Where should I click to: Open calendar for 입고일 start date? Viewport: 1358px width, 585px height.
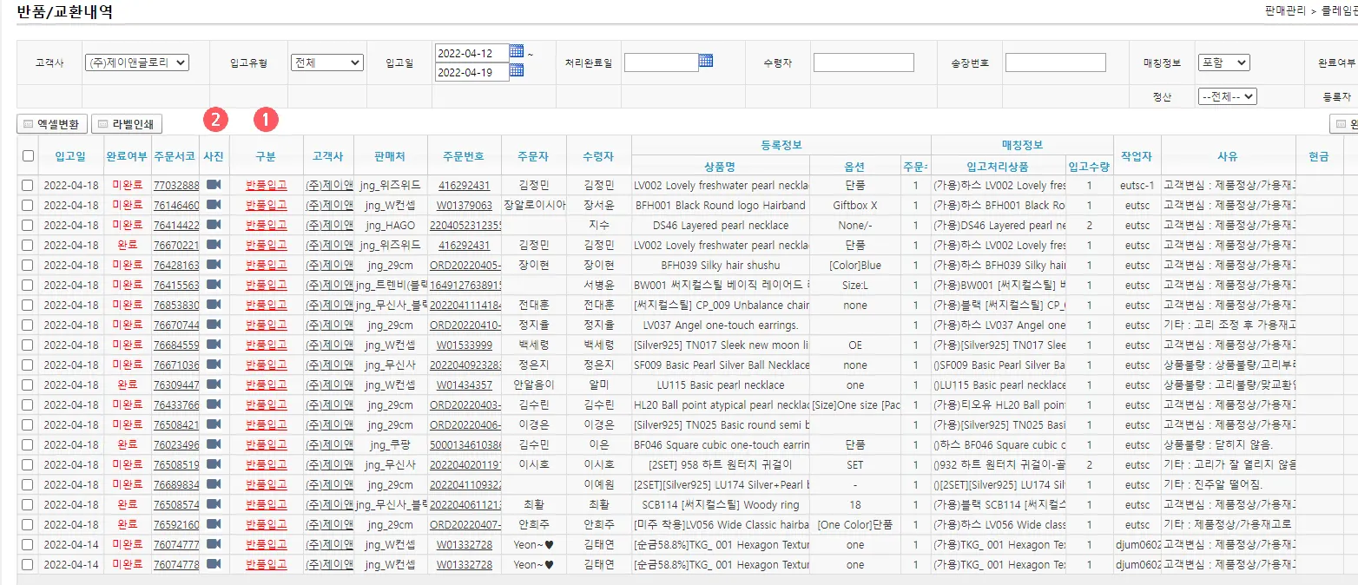517,51
